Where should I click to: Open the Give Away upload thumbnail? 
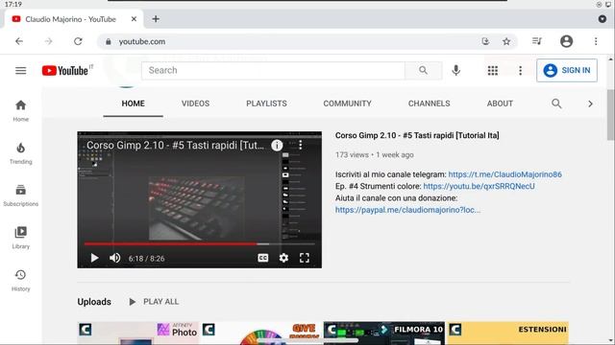point(261,333)
